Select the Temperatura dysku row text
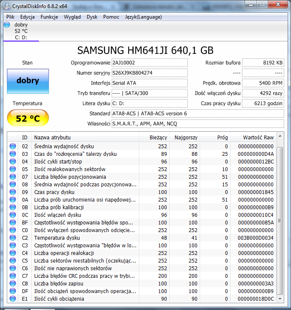 click(57, 238)
